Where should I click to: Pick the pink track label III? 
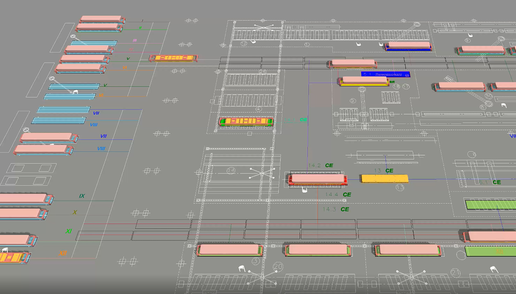(134, 40)
